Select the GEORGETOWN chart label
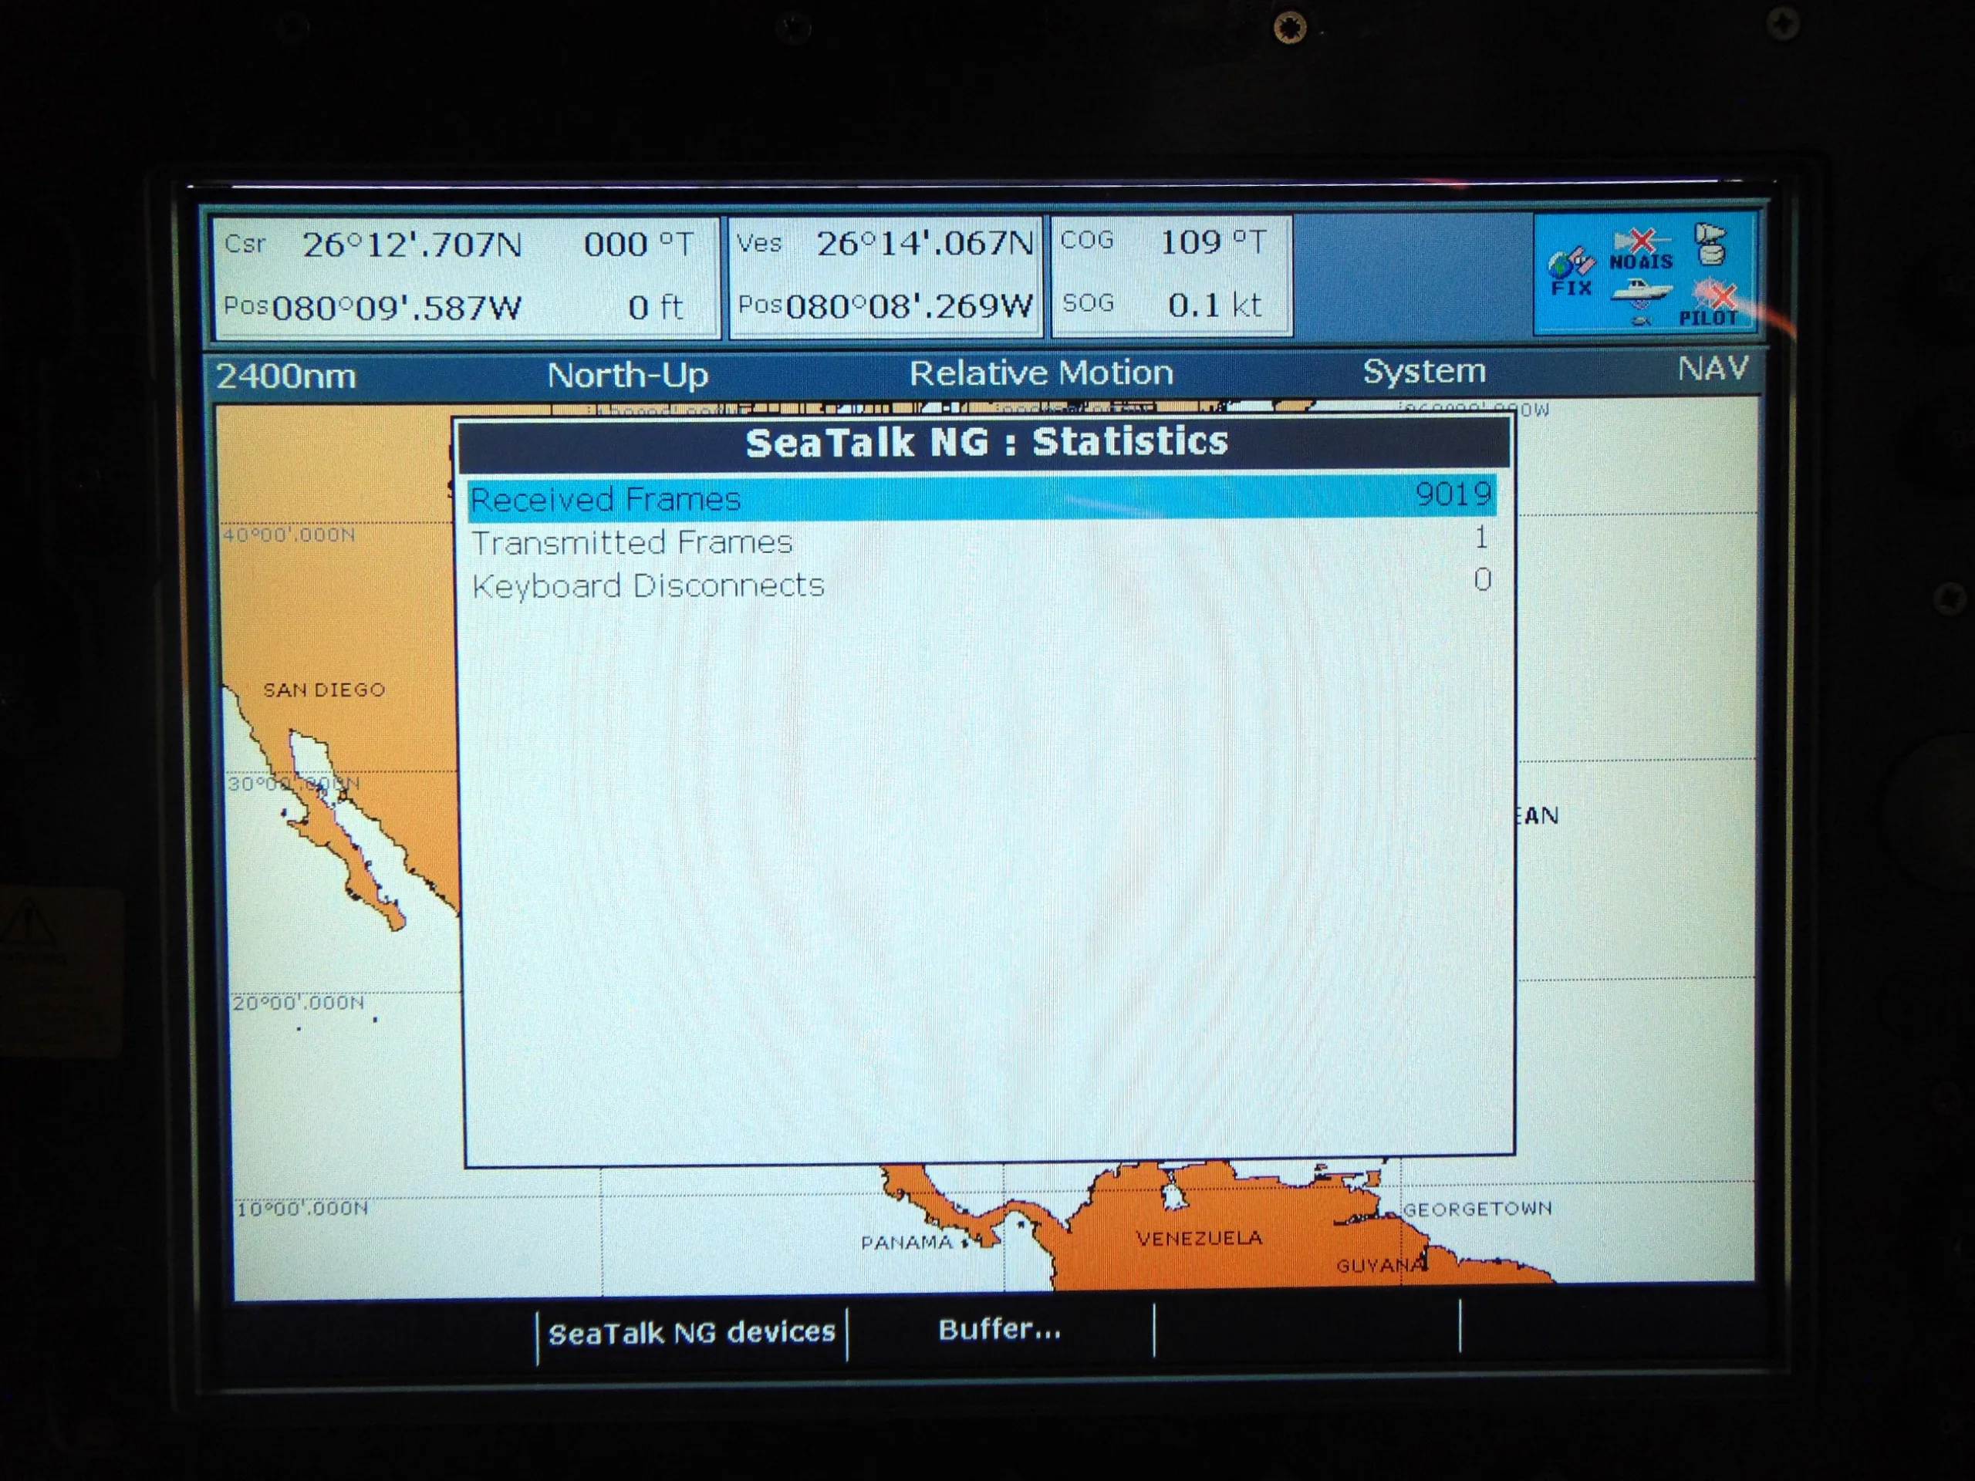This screenshot has width=1975, height=1481. (x=1477, y=1209)
